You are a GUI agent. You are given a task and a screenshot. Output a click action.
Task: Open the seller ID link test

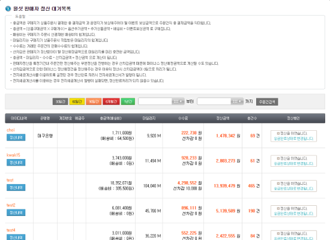tap(10, 180)
